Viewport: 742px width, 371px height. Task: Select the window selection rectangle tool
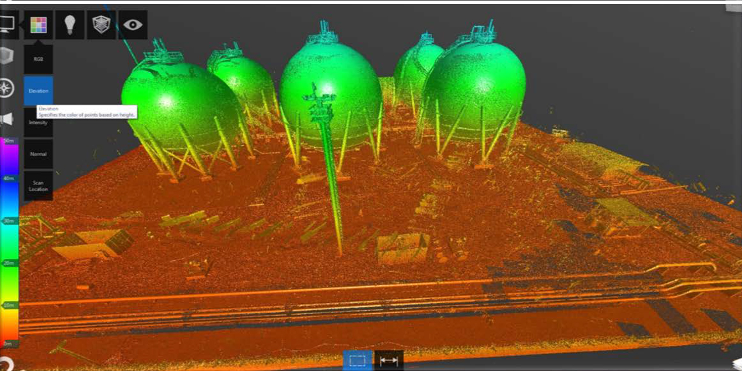coord(357,360)
